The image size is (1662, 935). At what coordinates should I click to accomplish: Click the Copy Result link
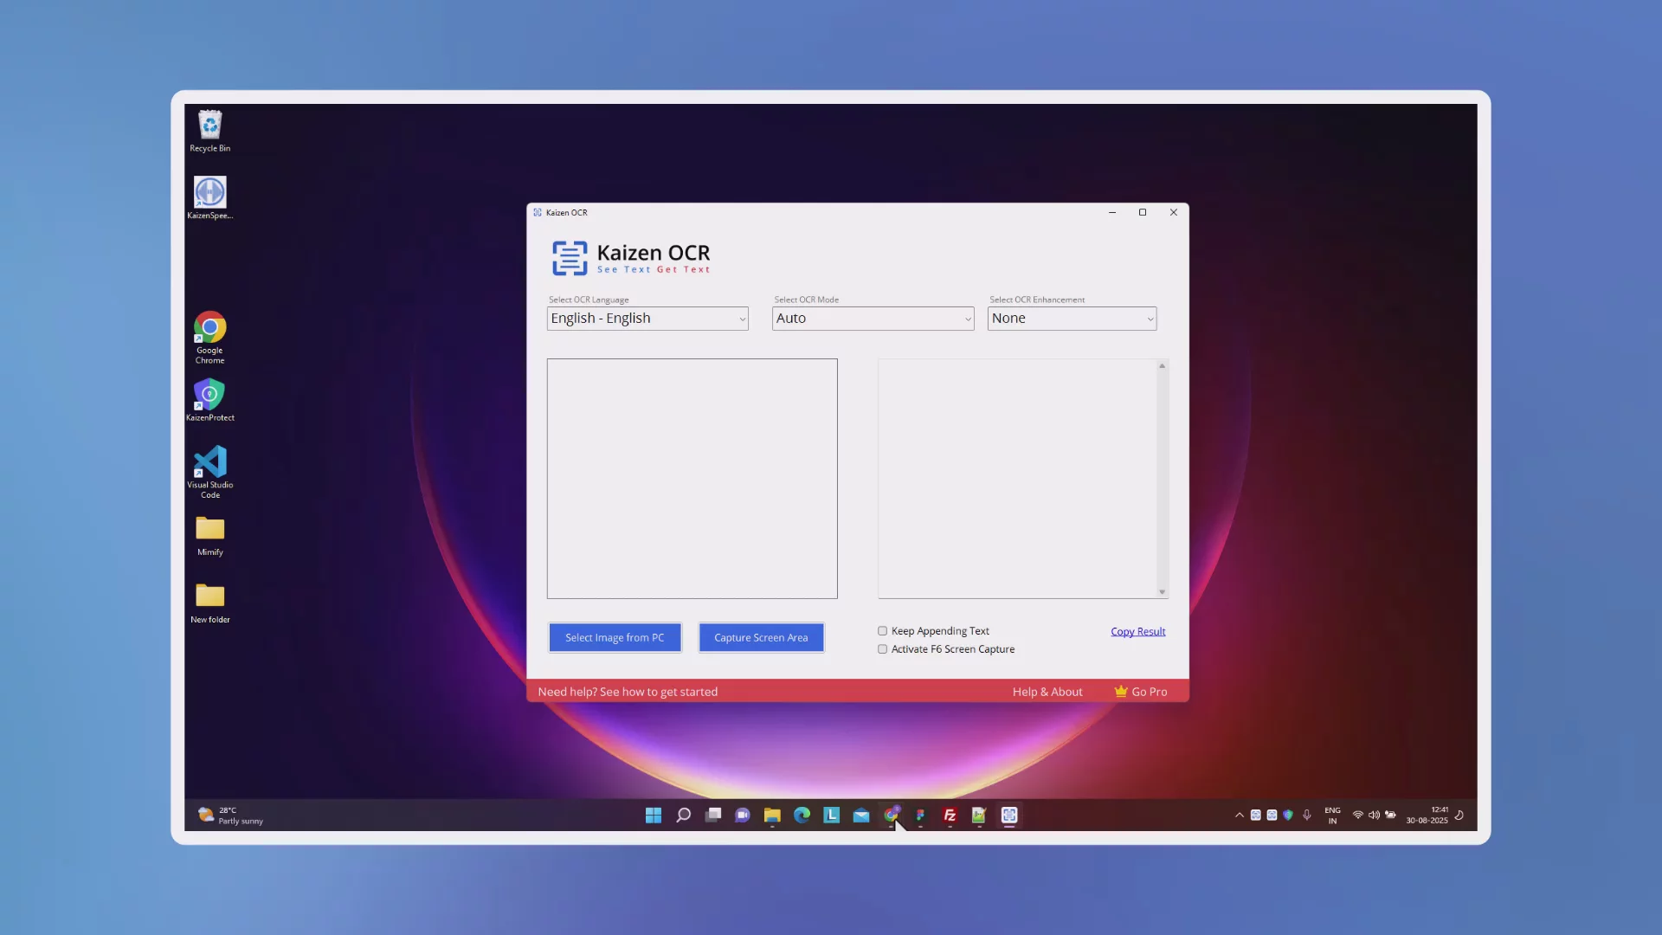pyautogui.click(x=1138, y=632)
